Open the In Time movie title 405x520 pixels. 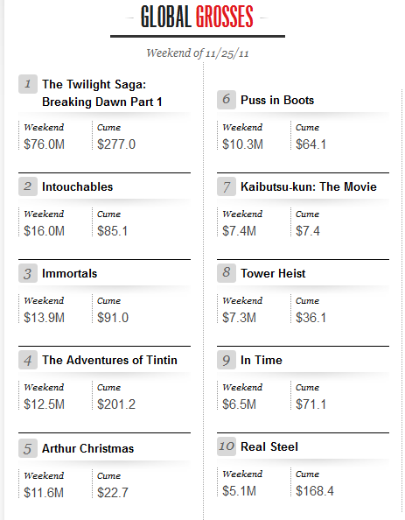[x=262, y=360]
